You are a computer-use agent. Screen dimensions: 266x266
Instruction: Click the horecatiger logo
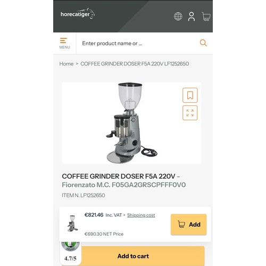[x=78, y=14]
